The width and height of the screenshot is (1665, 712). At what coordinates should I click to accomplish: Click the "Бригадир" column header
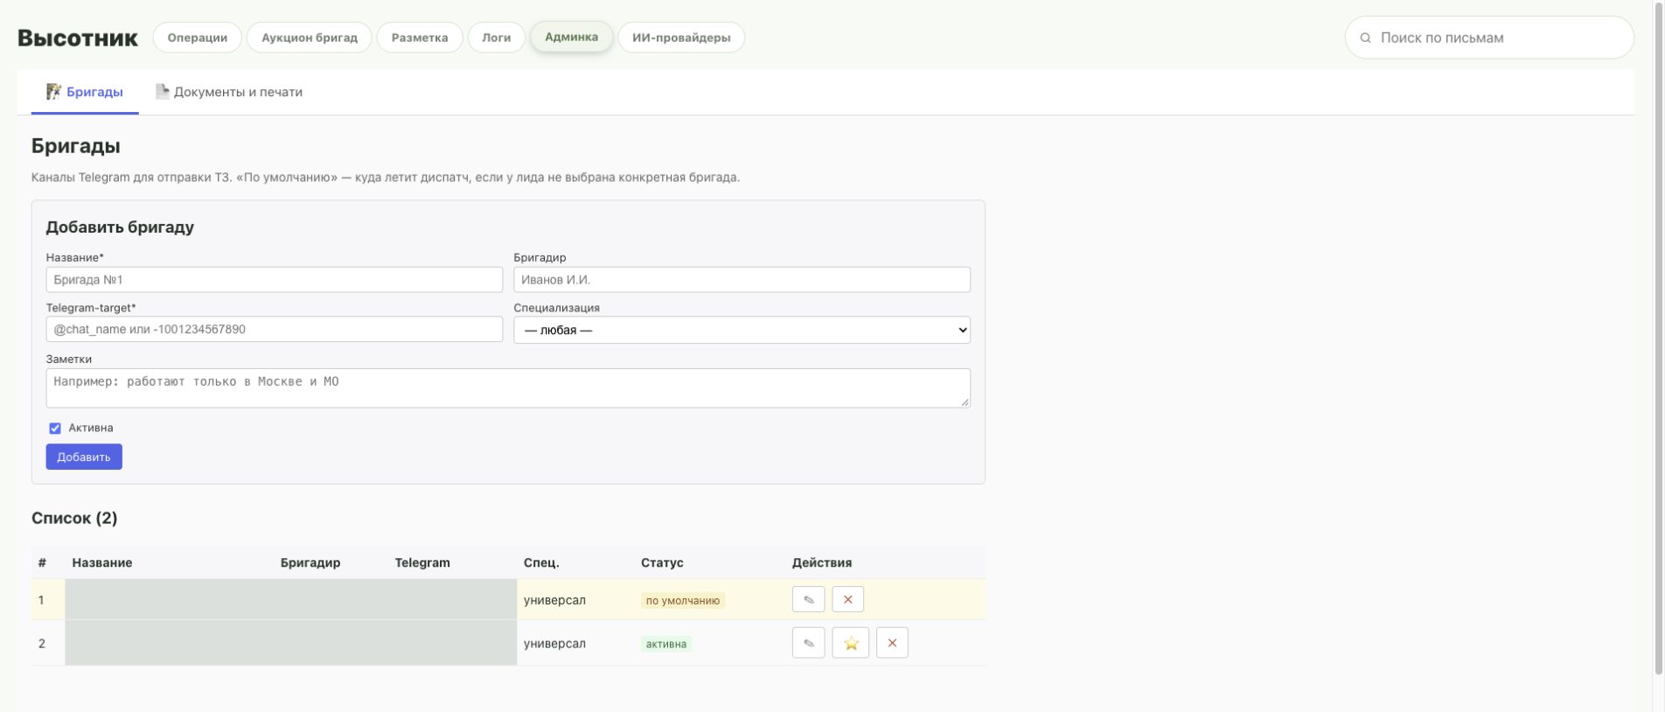click(x=310, y=562)
